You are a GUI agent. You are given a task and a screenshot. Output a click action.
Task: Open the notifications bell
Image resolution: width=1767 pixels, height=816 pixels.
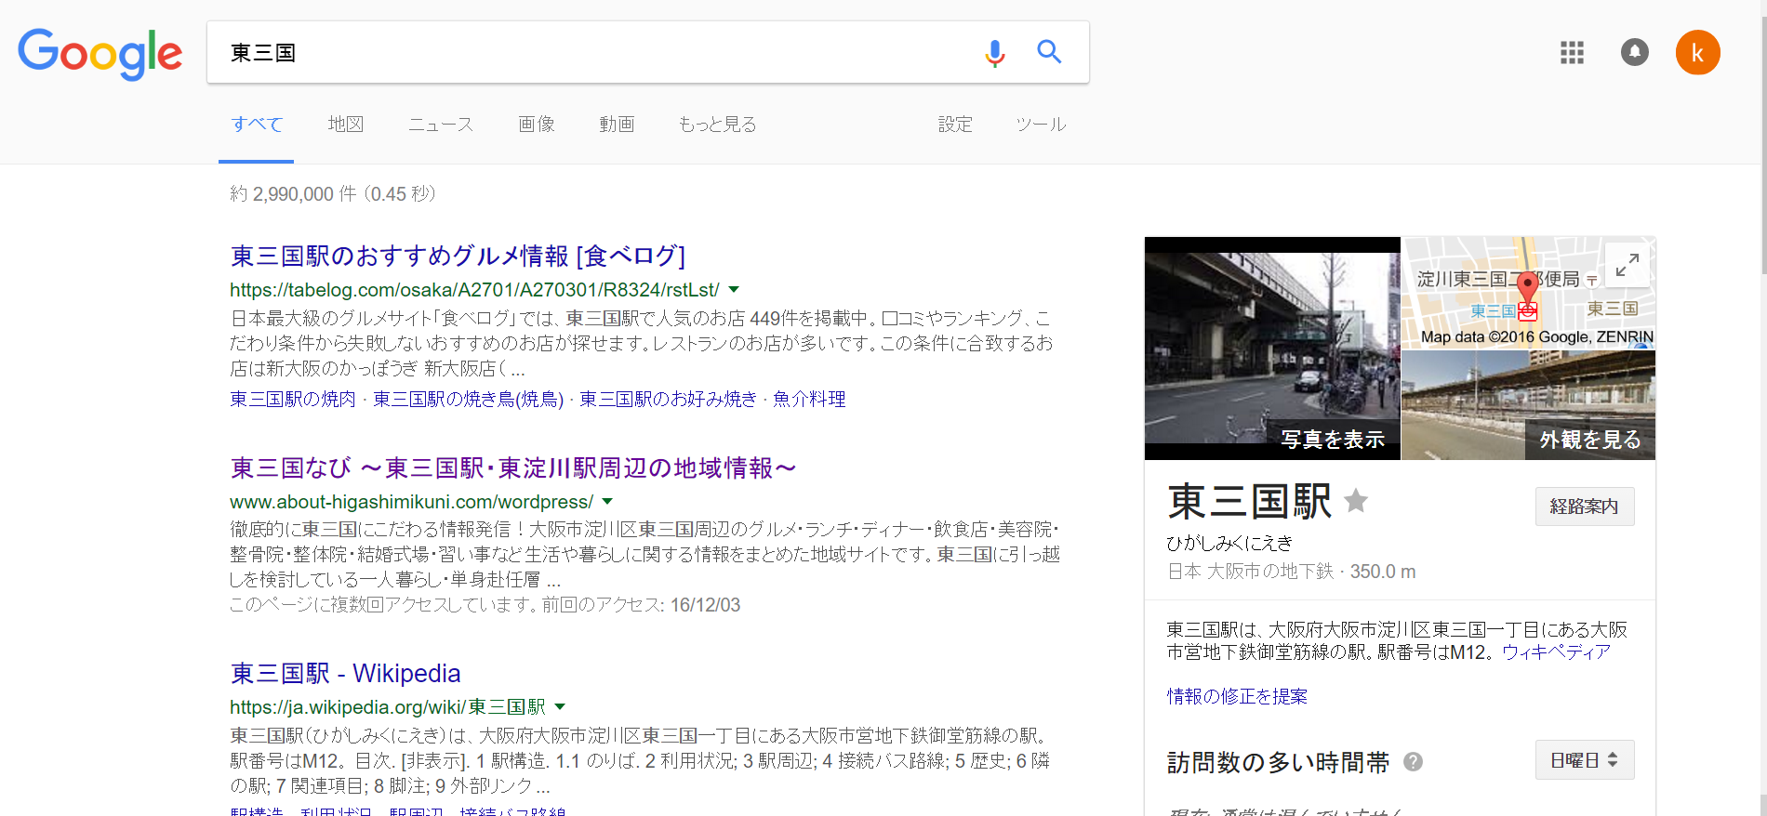[x=1634, y=52]
